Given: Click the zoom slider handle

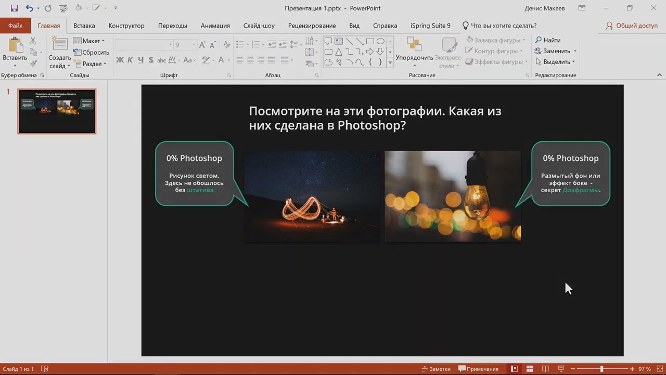Looking at the screenshot, I should (601, 369).
